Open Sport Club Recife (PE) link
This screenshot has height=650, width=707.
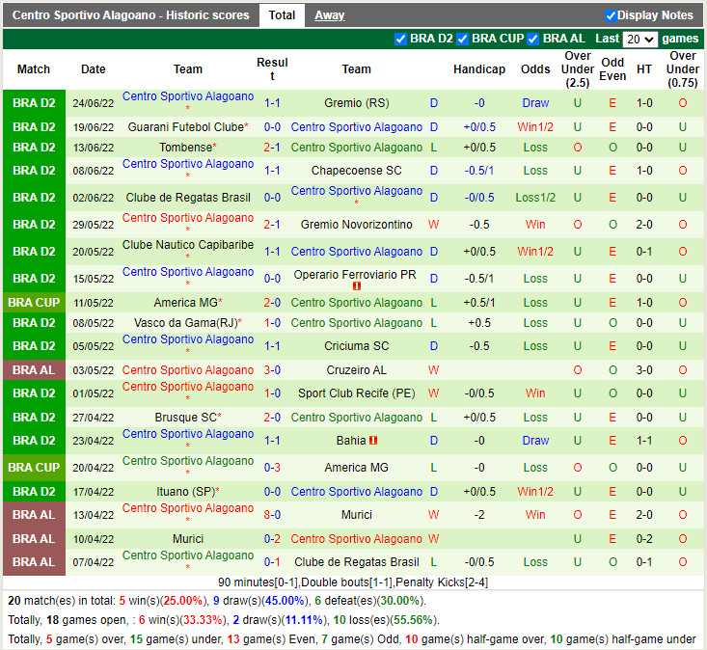356,393
